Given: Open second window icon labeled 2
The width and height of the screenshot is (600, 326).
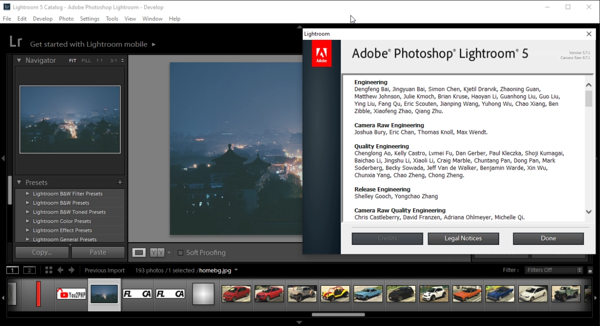Looking at the screenshot, I should 30,270.
